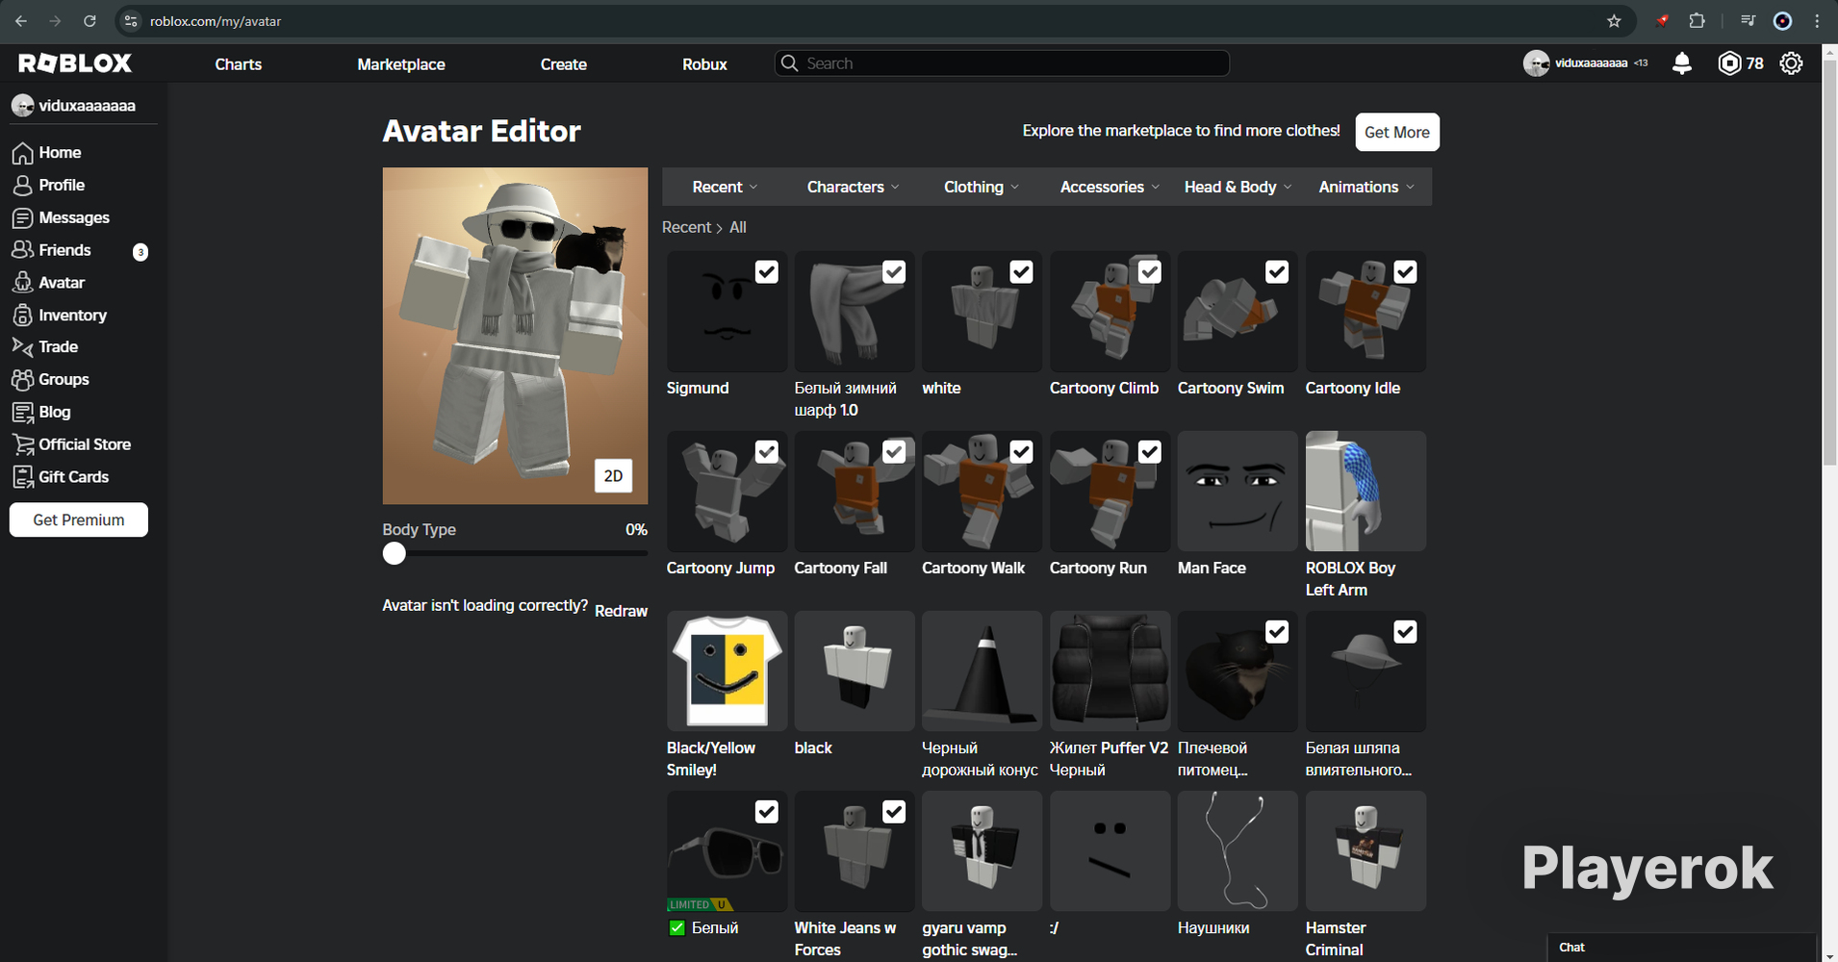Select the Black/Yellow Smiley! shirt thumbnail
The width and height of the screenshot is (1838, 962).
click(x=727, y=671)
